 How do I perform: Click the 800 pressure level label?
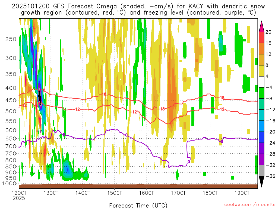(x=11, y=160)
